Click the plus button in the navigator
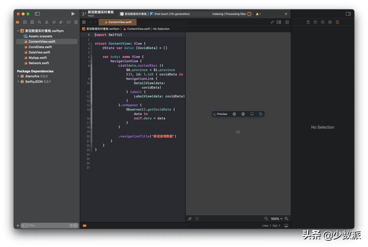The image size is (368, 247). [18, 226]
